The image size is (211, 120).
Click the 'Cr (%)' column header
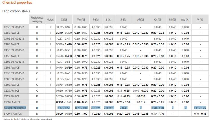pyautogui.click(x=157, y=19)
